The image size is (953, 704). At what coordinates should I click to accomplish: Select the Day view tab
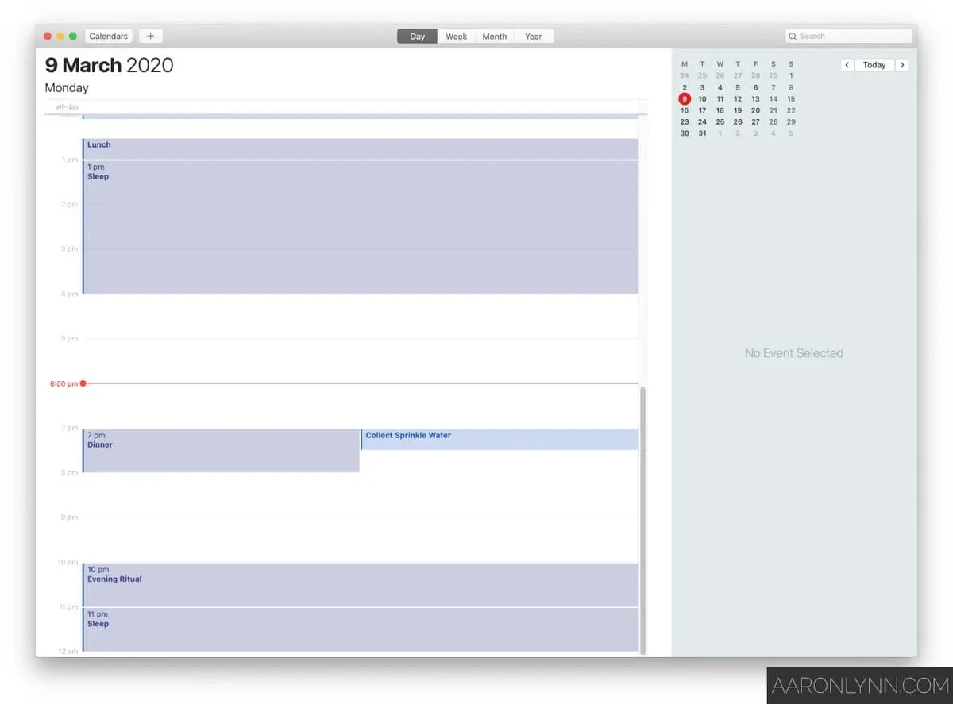416,36
